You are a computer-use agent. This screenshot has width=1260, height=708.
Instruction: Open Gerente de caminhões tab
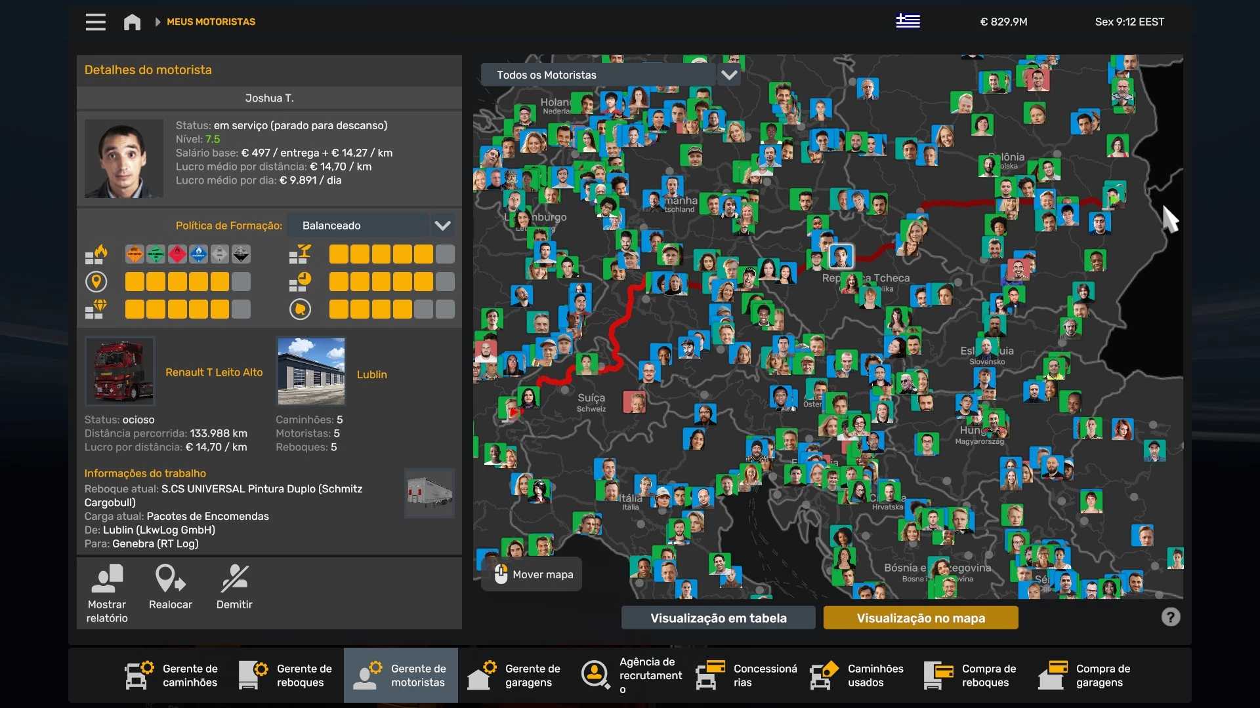pyautogui.click(x=172, y=675)
